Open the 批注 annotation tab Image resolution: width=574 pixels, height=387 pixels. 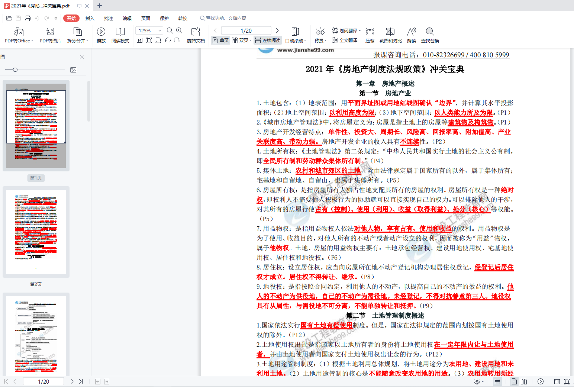108,18
